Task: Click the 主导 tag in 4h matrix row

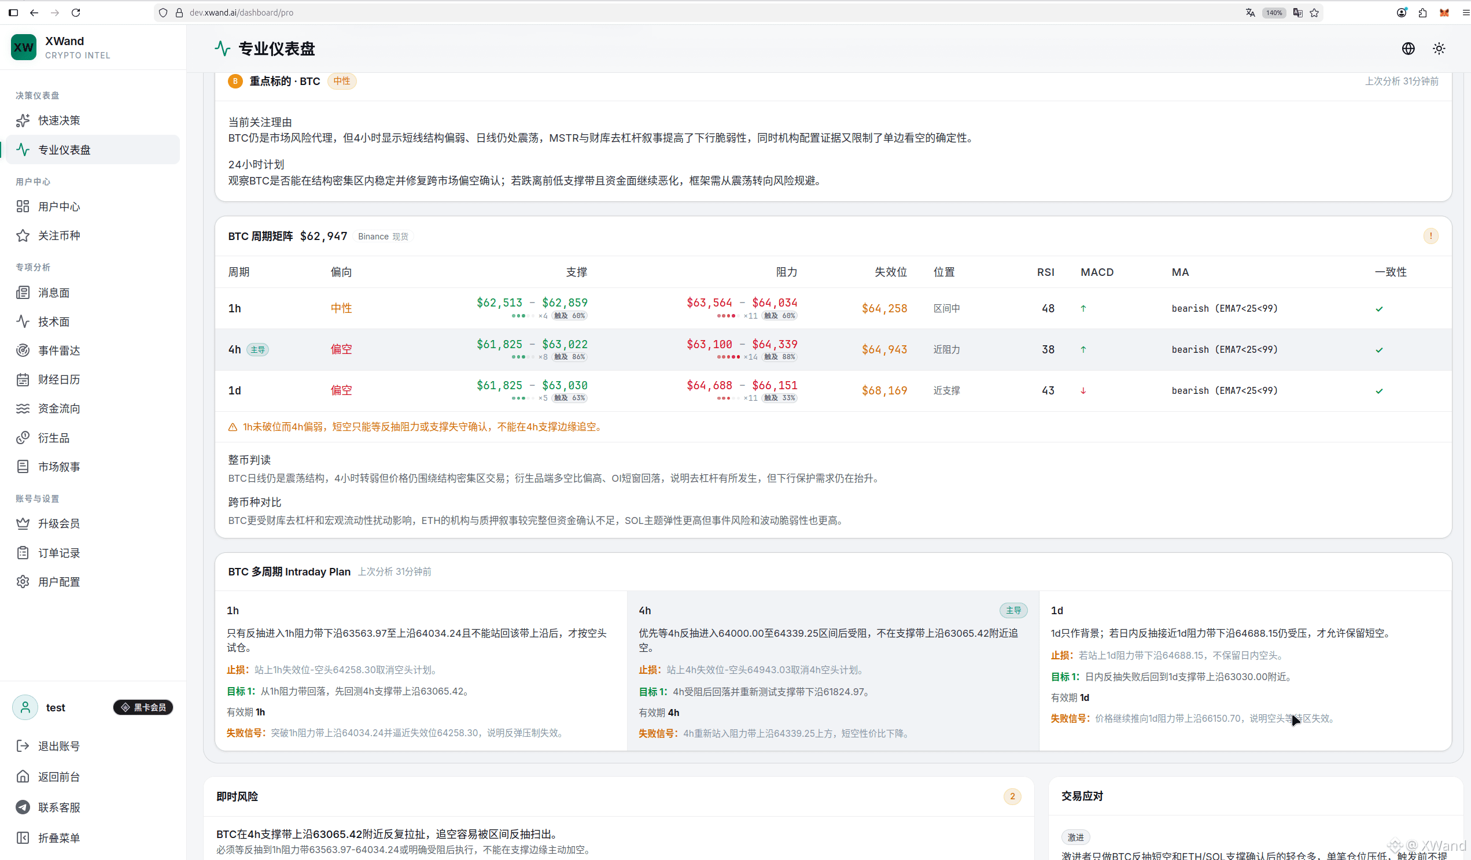Action: [x=257, y=349]
